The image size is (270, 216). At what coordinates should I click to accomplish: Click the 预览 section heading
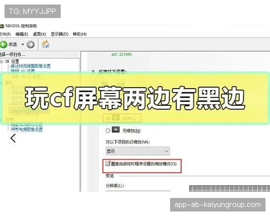point(110,175)
